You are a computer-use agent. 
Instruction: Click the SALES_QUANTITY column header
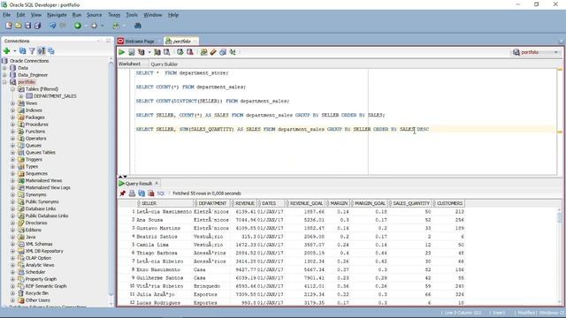click(x=410, y=203)
